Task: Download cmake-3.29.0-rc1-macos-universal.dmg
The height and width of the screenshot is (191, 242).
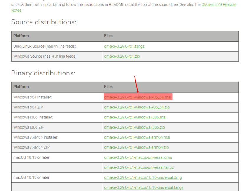Action: point(138,157)
